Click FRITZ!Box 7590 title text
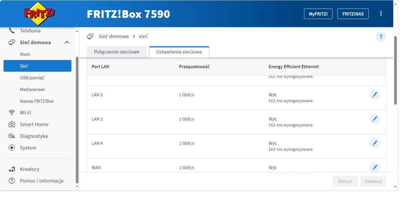 point(128,14)
